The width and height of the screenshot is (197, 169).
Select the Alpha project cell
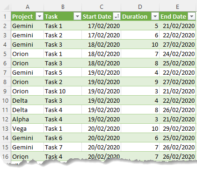tap(28, 119)
